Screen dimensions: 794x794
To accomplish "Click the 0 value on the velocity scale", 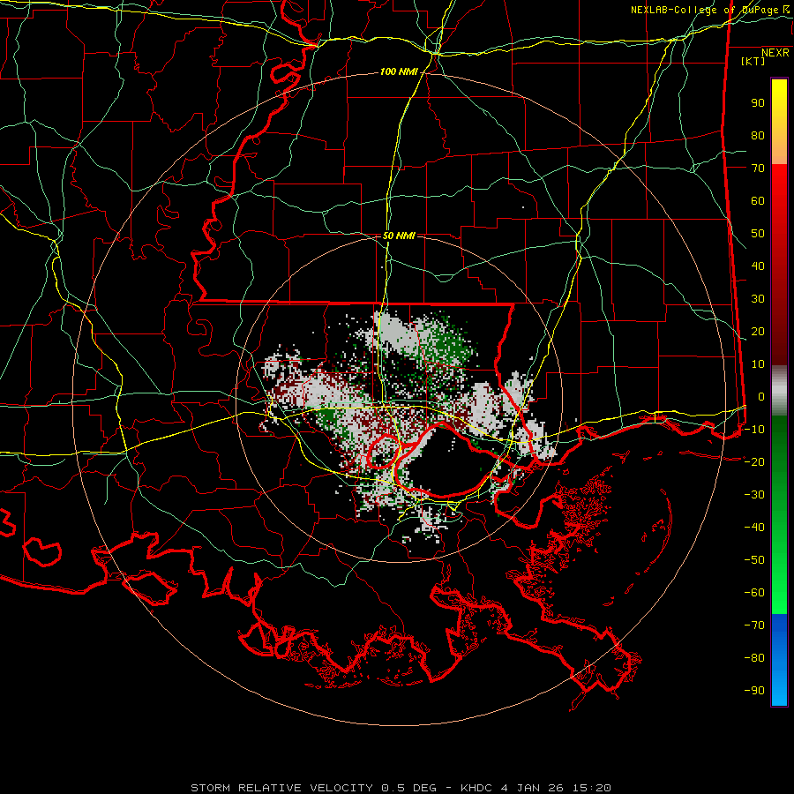I will tap(761, 396).
